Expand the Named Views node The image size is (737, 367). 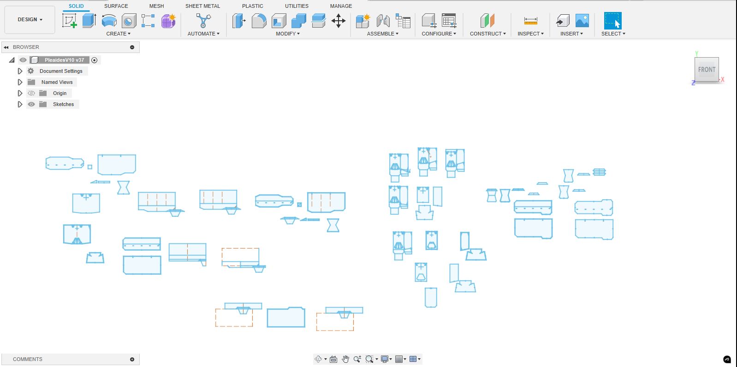coord(20,82)
